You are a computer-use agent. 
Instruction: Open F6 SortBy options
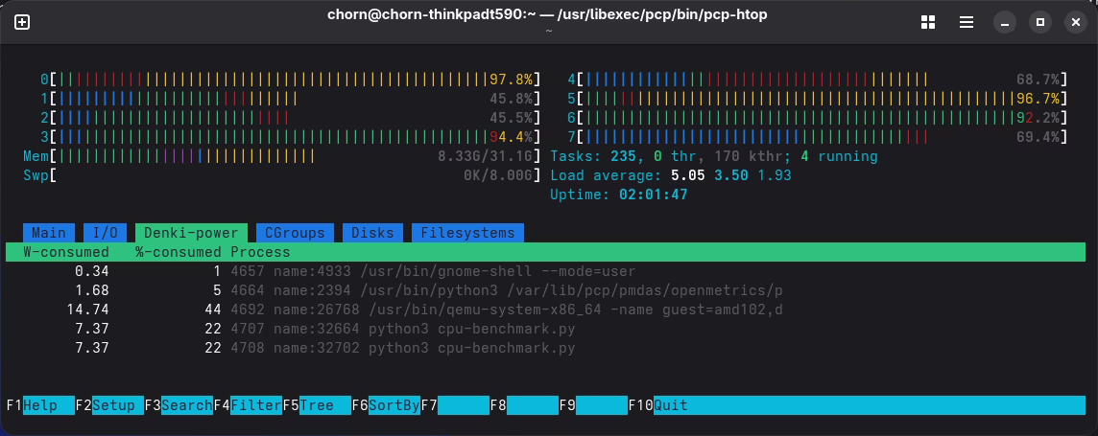pos(386,405)
